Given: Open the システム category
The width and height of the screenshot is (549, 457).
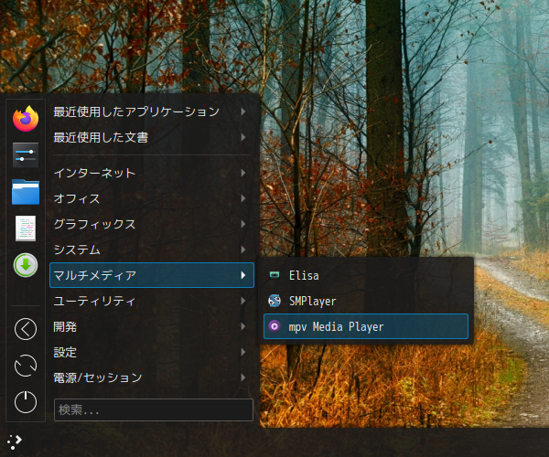Looking at the screenshot, I should [x=152, y=250].
